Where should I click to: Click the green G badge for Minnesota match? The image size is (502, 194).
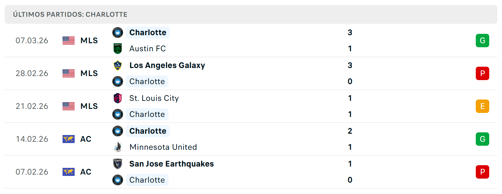point(482,139)
